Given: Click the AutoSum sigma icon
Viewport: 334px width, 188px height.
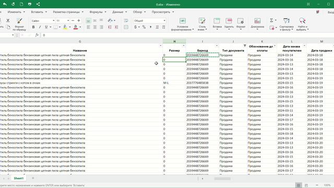Looking at the screenshot, I should (x=271, y=20).
